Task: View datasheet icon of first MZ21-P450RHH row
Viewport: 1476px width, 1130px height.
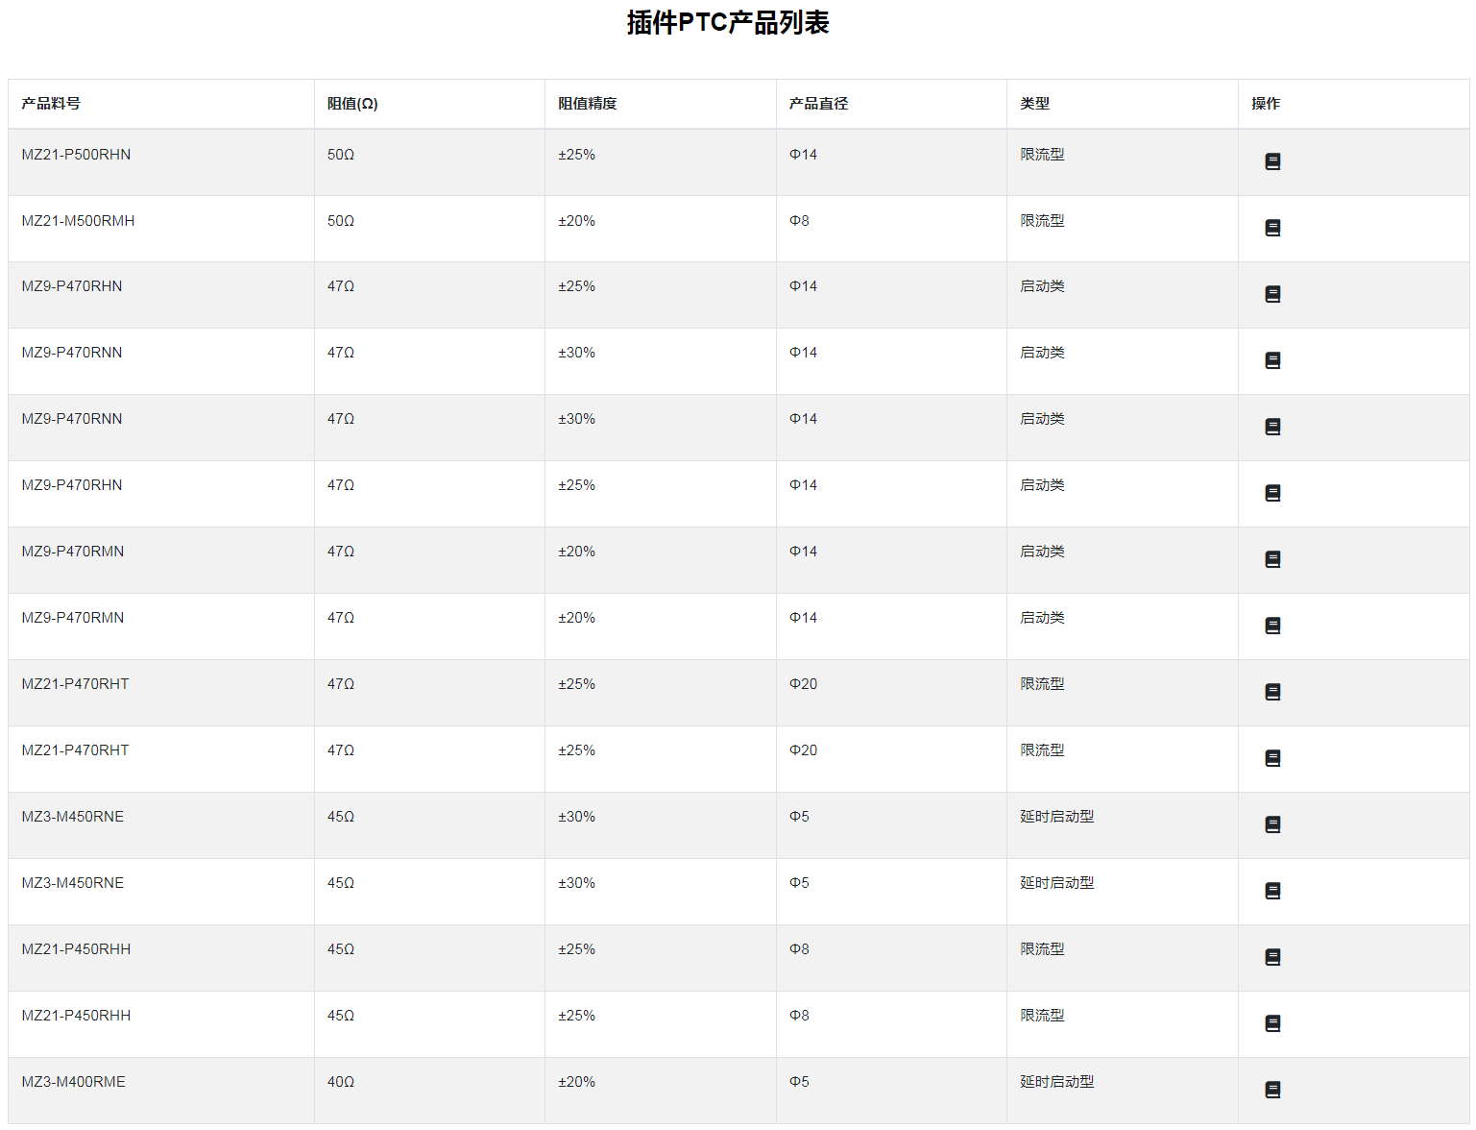Action: tap(1272, 957)
